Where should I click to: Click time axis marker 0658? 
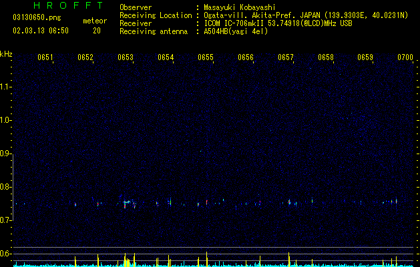pyautogui.click(x=326, y=57)
